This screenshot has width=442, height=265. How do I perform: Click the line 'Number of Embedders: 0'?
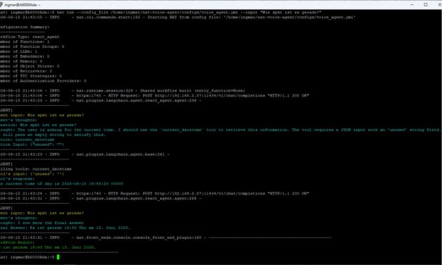click(x=25, y=56)
